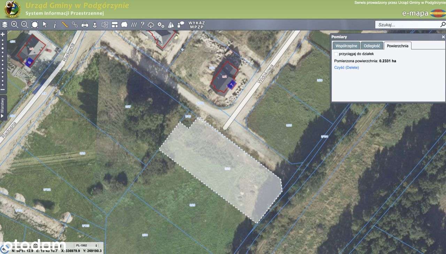
Task: Open the panel layout icon
Action: coord(115,25)
